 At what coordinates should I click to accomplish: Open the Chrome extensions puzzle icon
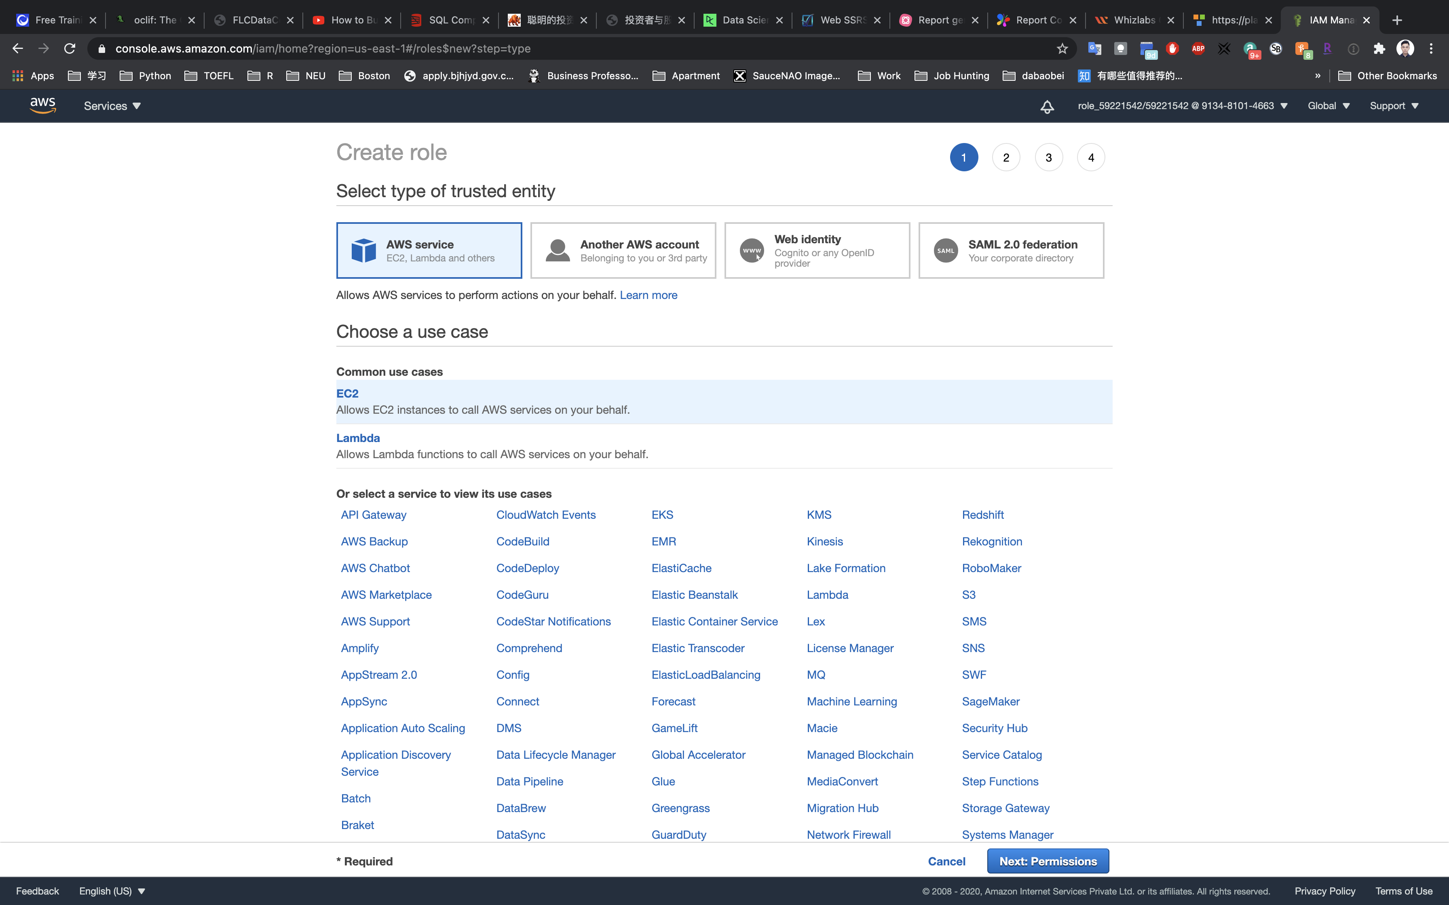[1379, 48]
